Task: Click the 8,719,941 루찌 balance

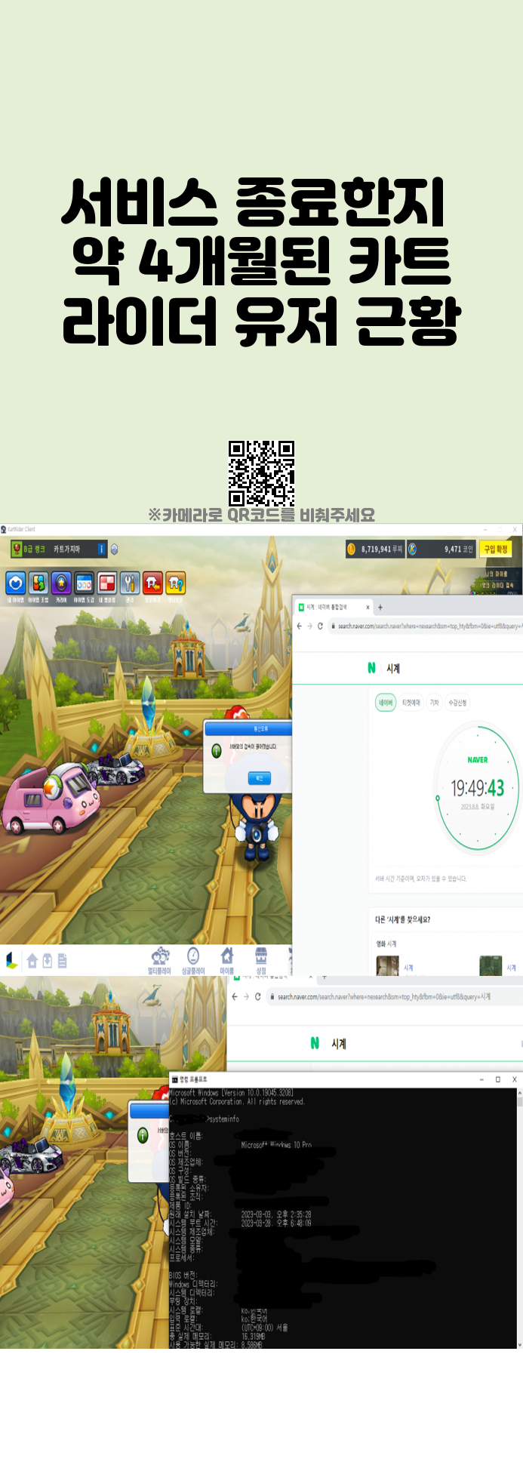Action: click(382, 549)
